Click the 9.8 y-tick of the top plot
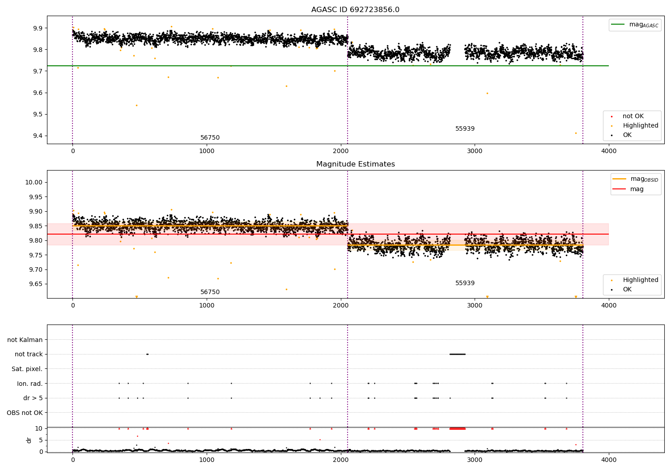671x470 pixels. (38, 50)
